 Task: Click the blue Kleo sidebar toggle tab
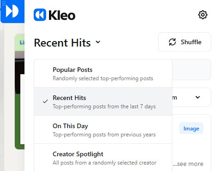coord(12,12)
